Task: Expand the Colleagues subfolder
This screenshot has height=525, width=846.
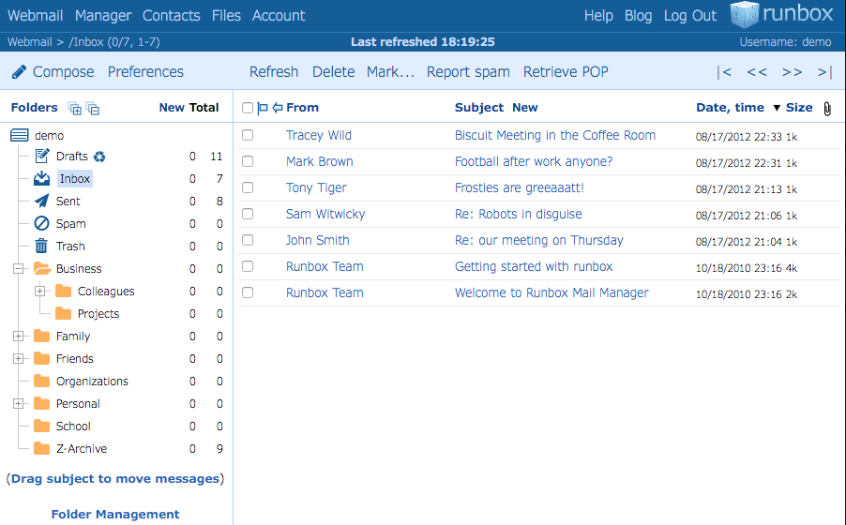Action: pos(39,291)
